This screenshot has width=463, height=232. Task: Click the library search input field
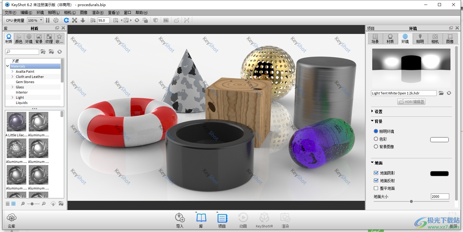click(22, 52)
